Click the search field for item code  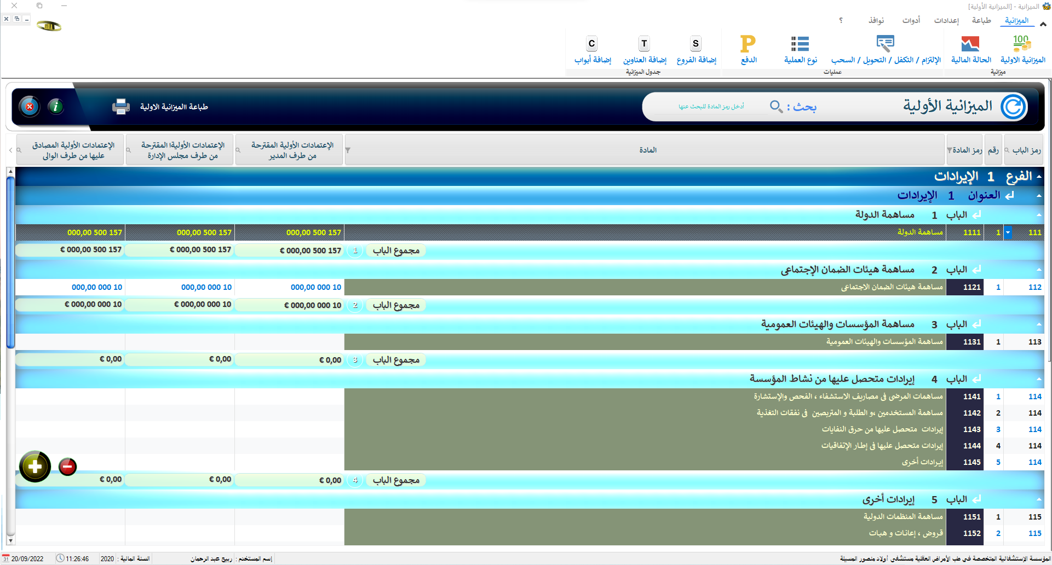711,107
